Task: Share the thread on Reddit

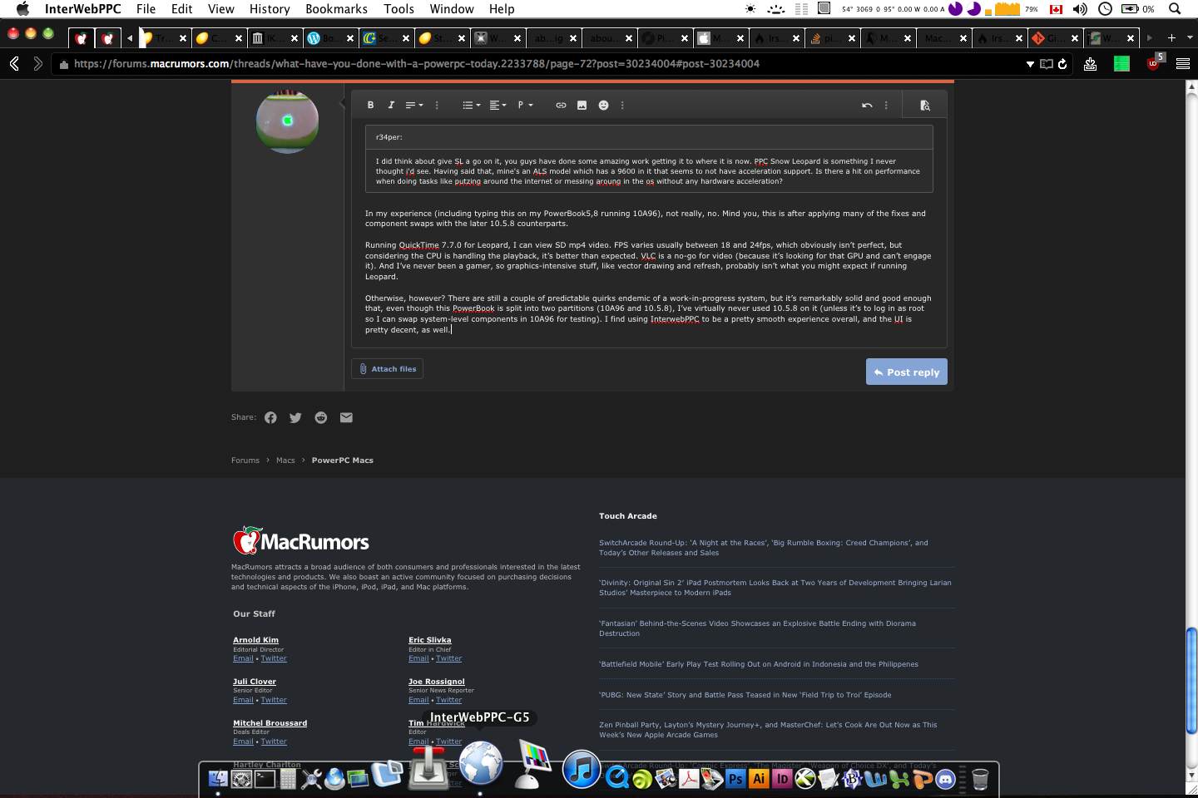Action: pos(321,418)
